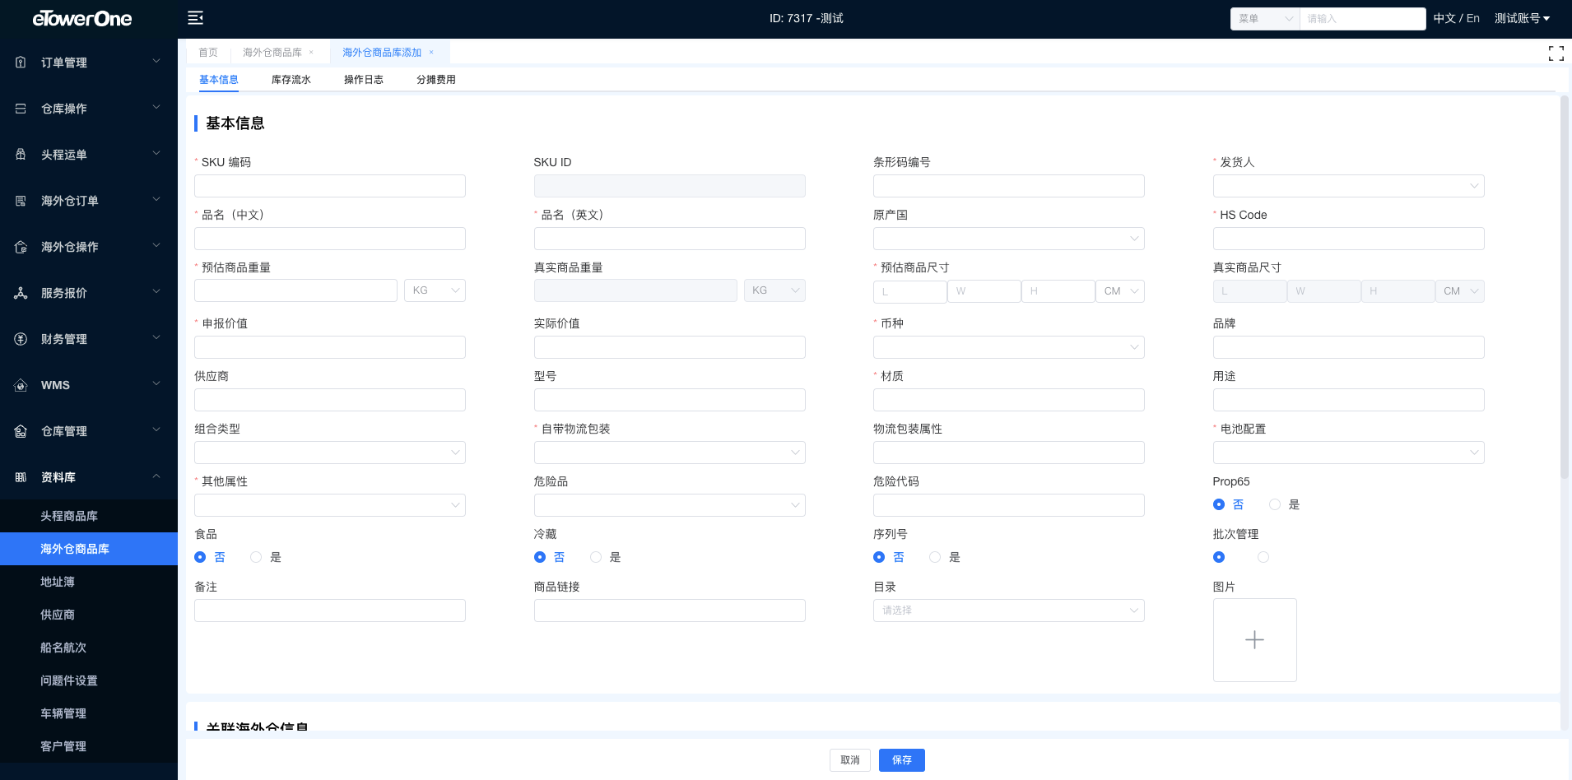Open the 币种 currency dropdown

[1008, 347]
